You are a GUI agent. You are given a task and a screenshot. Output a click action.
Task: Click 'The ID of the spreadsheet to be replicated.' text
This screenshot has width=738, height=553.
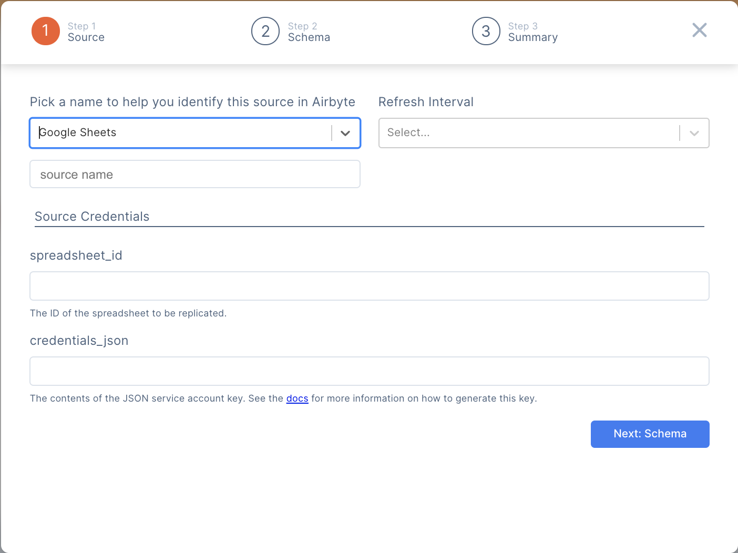tap(128, 313)
